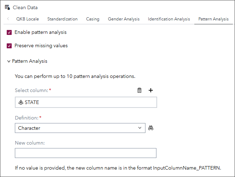Select the Gender Analysis tab
Viewport: 235px width, 177px height.
tap(124, 19)
